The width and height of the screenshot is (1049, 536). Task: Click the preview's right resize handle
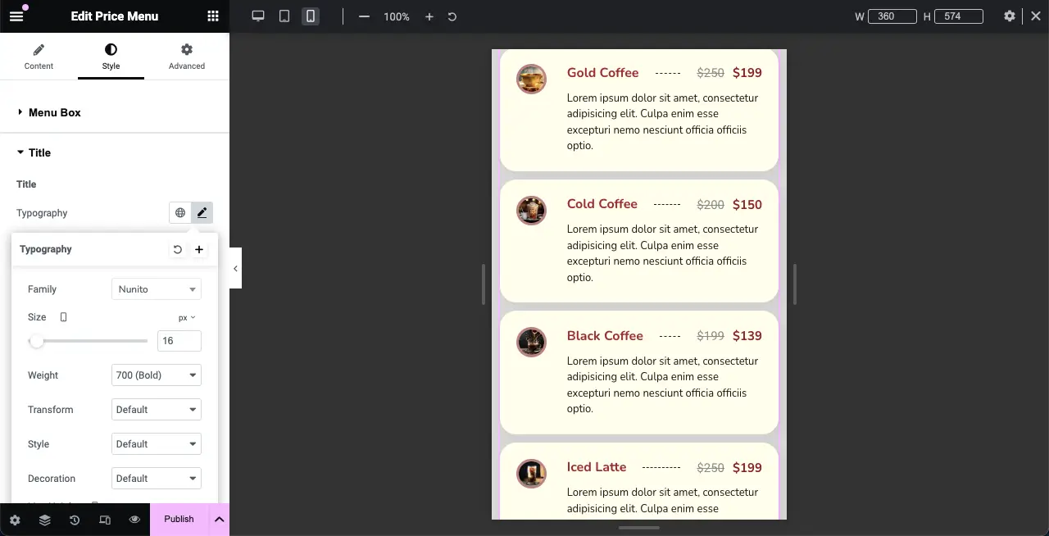coord(795,284)
